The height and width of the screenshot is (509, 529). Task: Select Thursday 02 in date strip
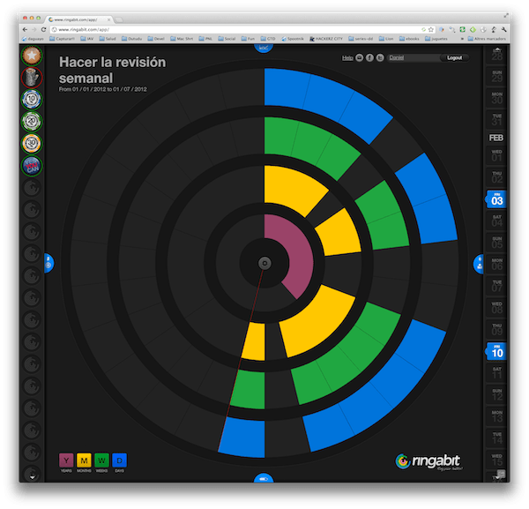pyautogui.click(x=496, y=177)
